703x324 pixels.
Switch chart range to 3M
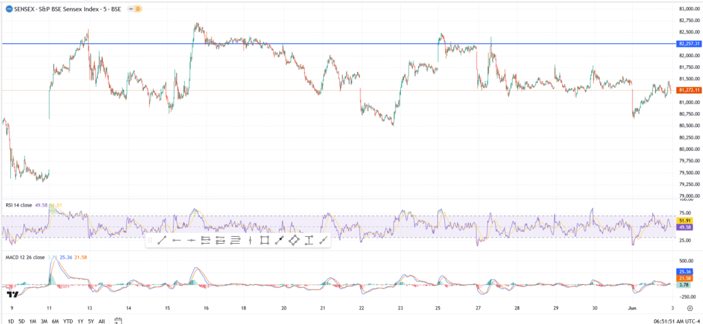click(43, 321)
